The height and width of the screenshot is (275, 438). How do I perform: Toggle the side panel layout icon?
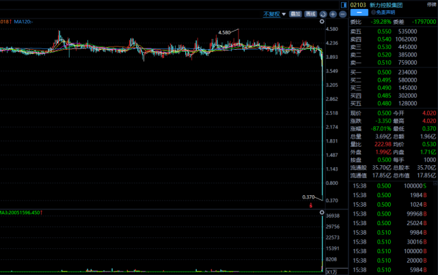pyautogui.click(x=344, y=5)
